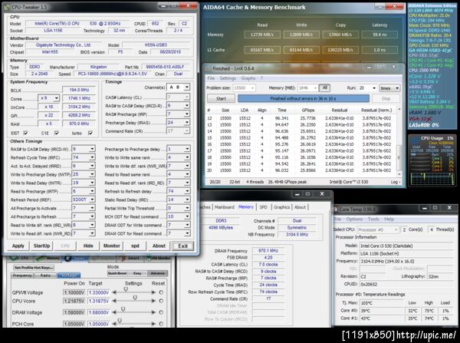Select Reset radio for PCH Core
Image resolution: width=460 pixels, height=343 pixels.
click(161, 324)
